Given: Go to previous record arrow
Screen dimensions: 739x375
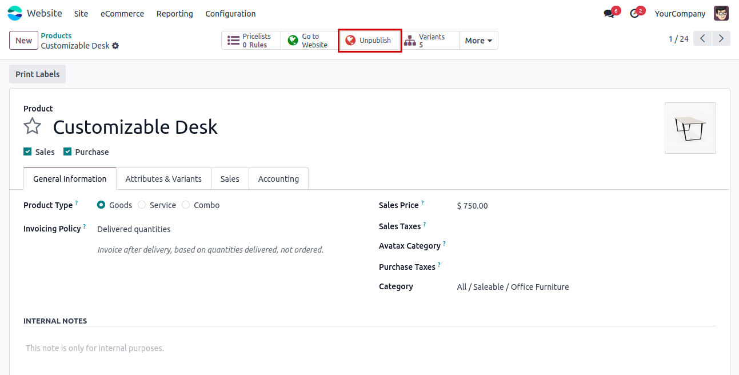Looking at the screenshot, I should 702,39.
